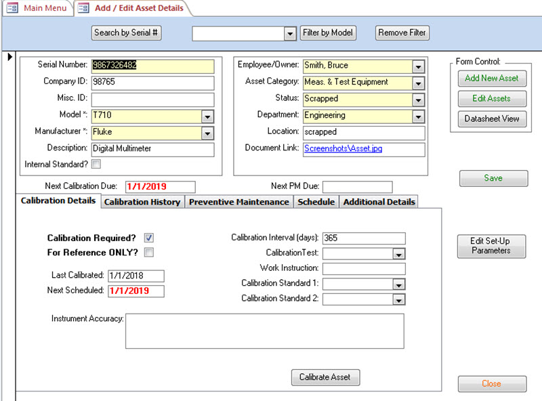Click the Search by Serial # button
The height and width of the screenshot is (401, 542).
pos(127,33)
